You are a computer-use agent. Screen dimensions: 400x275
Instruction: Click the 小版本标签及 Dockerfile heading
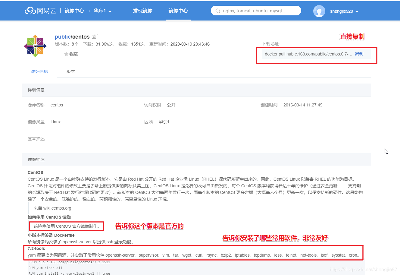[51, 235]
